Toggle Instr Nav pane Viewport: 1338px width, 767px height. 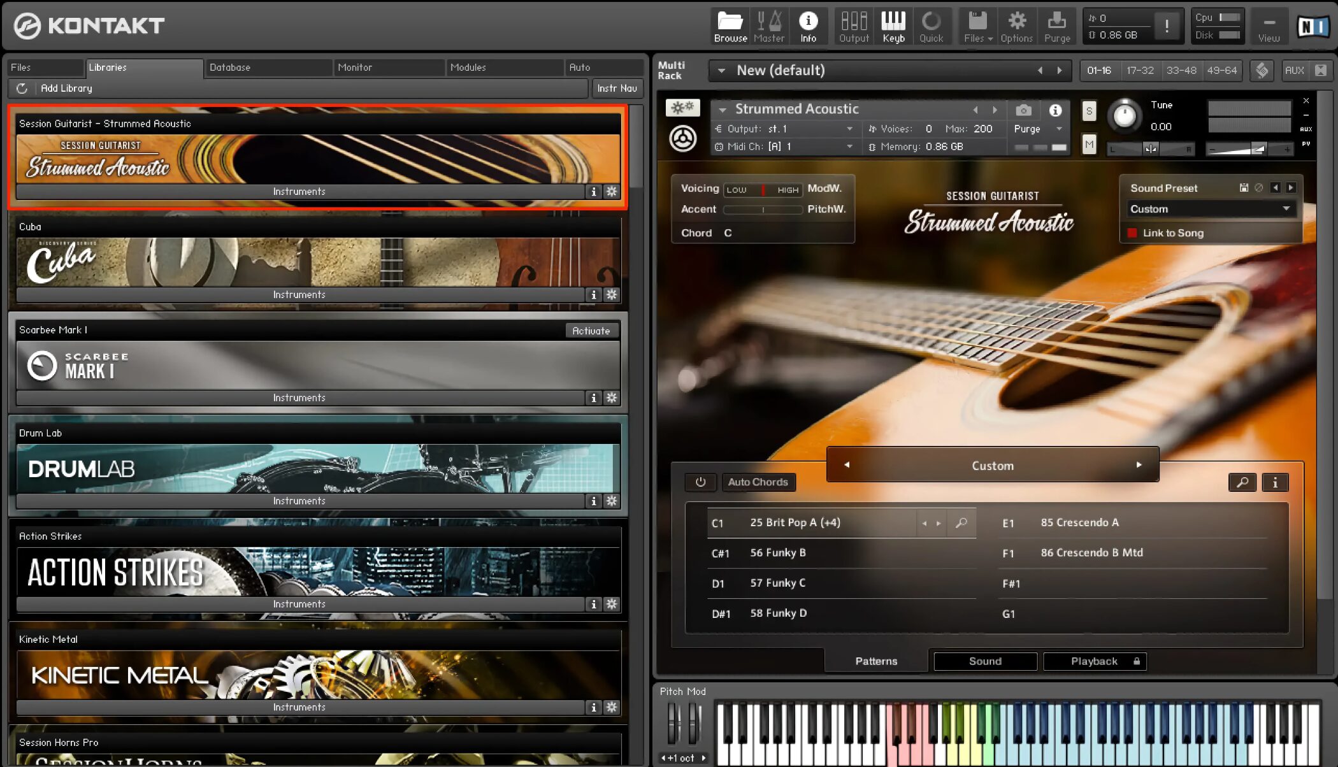click(617, 89)
